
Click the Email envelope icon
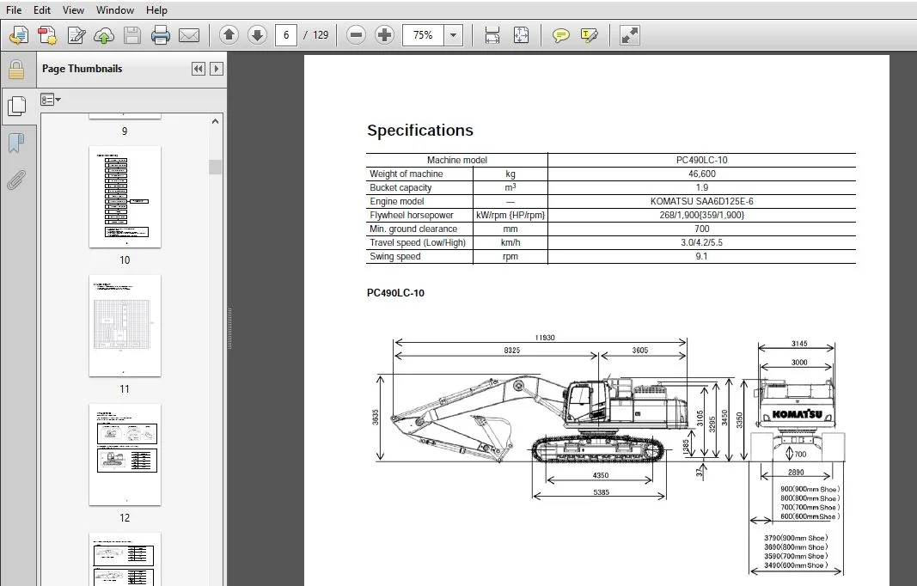(x=189, y=35)
